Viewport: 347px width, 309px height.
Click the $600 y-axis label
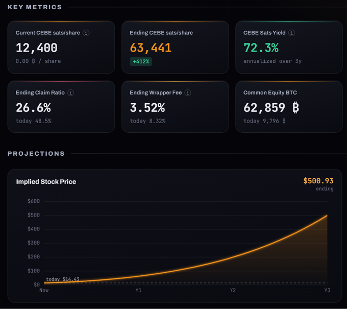[34, 201]
